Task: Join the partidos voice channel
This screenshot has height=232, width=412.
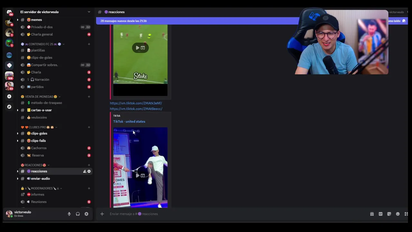Action: 55,87
